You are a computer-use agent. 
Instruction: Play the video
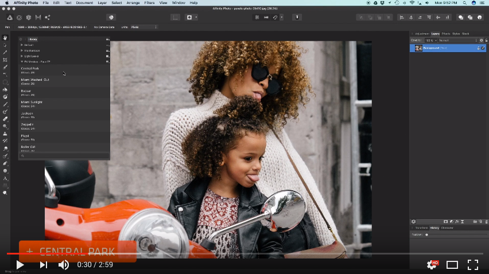coord(20,264)
